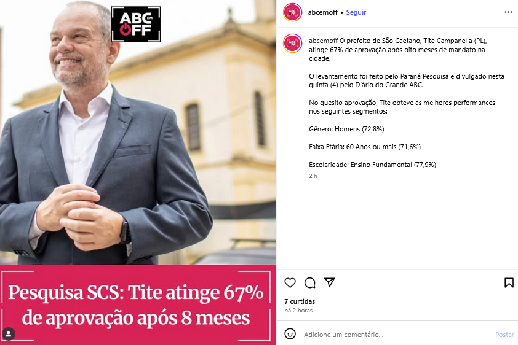The height and width of the screenshot is (345, 518).
Task: Open abcemoff username in the caption
Action: coord(323,41)
